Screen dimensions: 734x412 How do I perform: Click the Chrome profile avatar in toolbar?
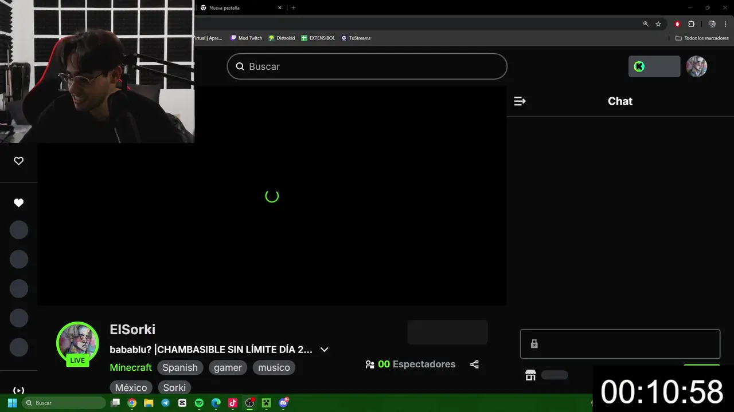[712, 24]
